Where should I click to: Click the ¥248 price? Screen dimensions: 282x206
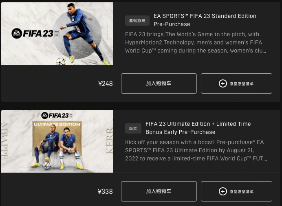coord(106,84)
